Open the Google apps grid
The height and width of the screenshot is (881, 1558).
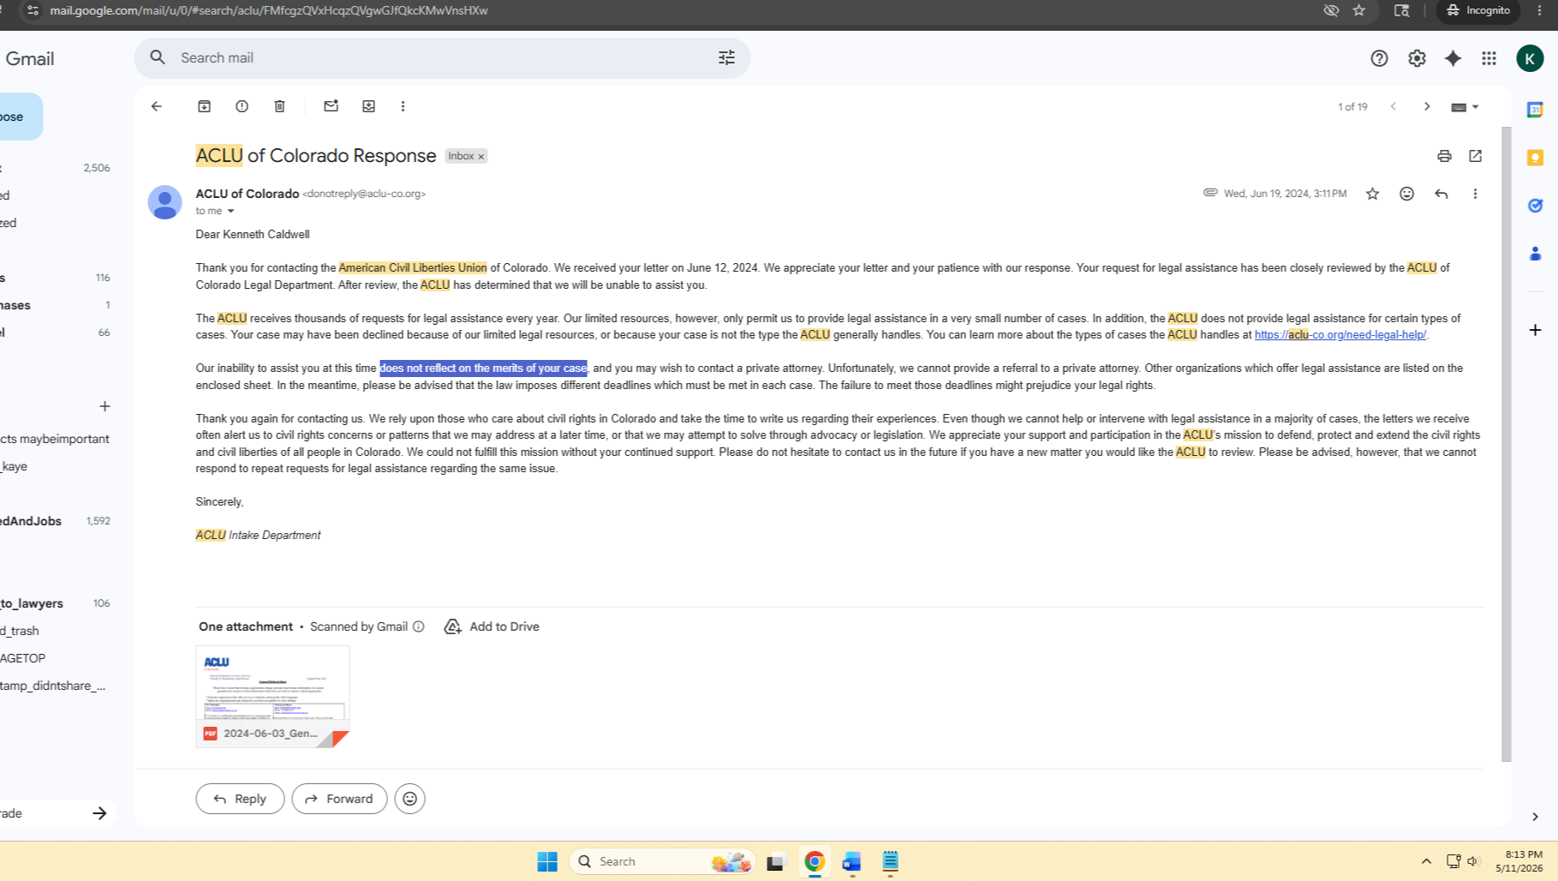tap(1489, 58)
